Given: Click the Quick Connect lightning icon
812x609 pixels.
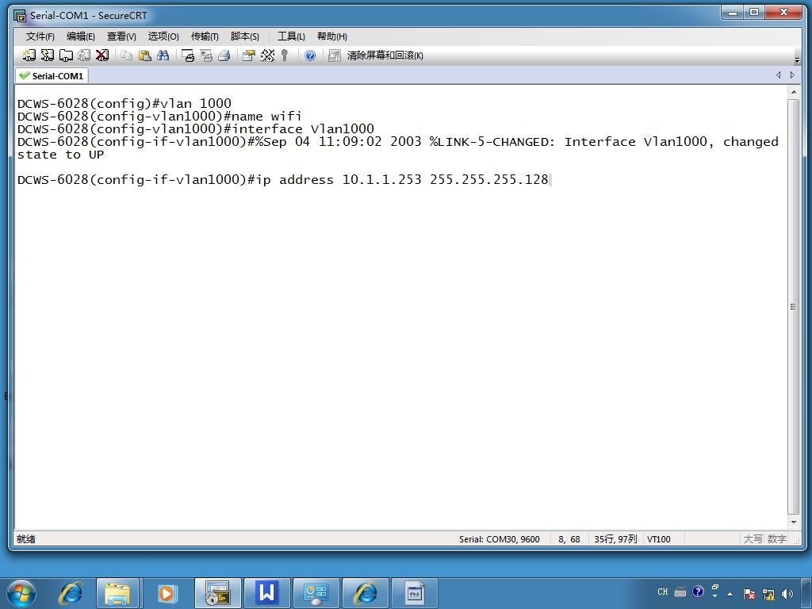Looking at the screenshot, I should coord(47,55).
